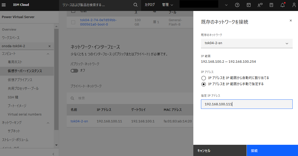The height and width of the screenshot is (156, 298).
Task: Open ワークスペース in sidebar
Action: 11,38
